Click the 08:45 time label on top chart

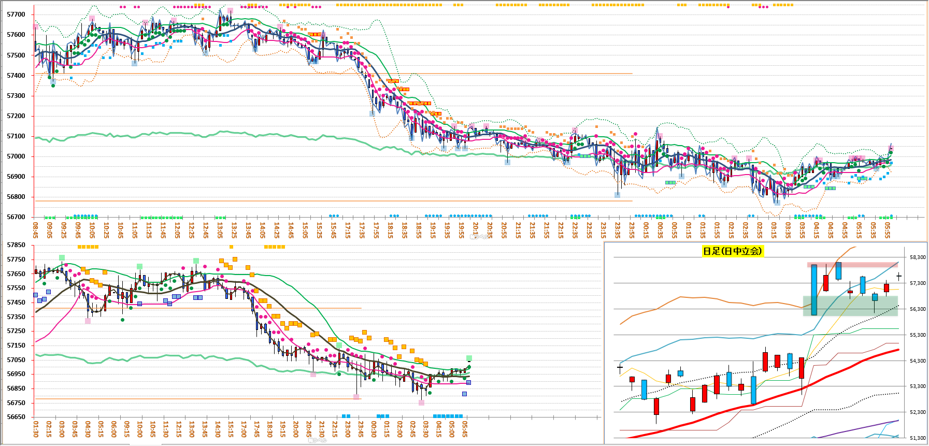[x=35, y=229]
